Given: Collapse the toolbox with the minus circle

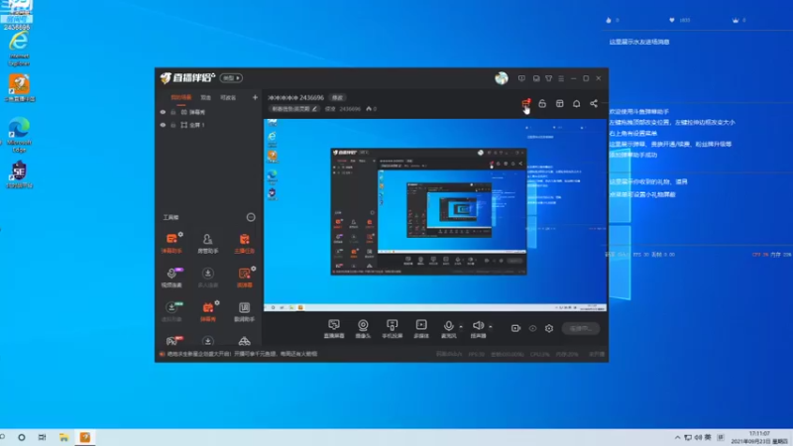Looking at the screenshot, I should click(251, 217).
